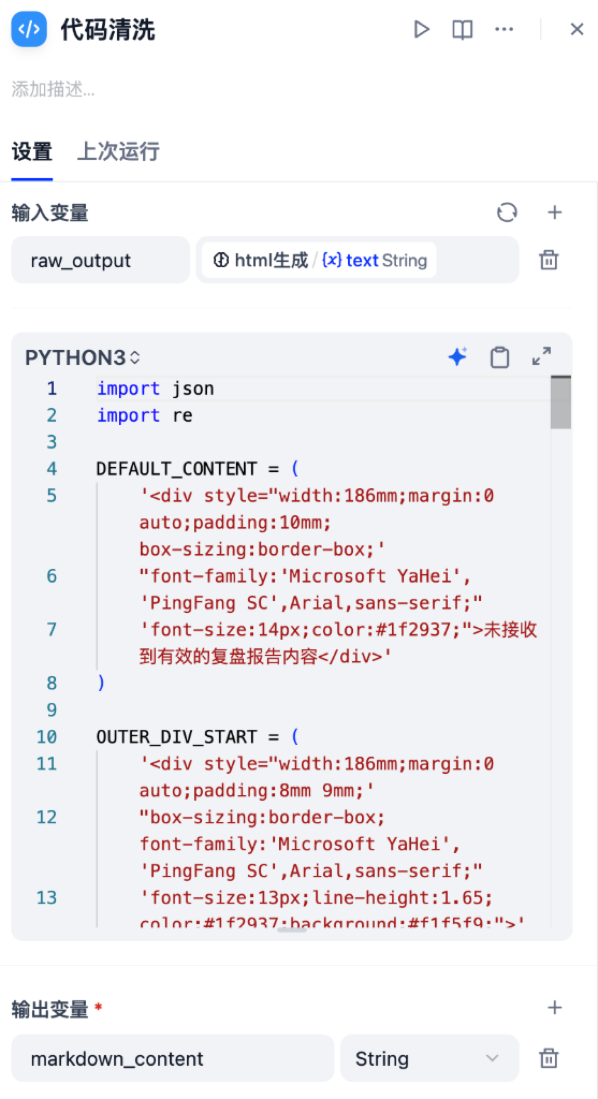The image size is (598, 1099).
Task: Change the PYTHON3 language selector
Action: [x=83, y=358]
